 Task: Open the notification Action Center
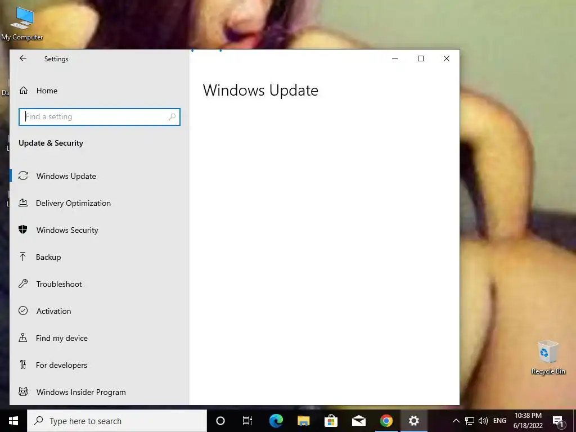[557, 421]
